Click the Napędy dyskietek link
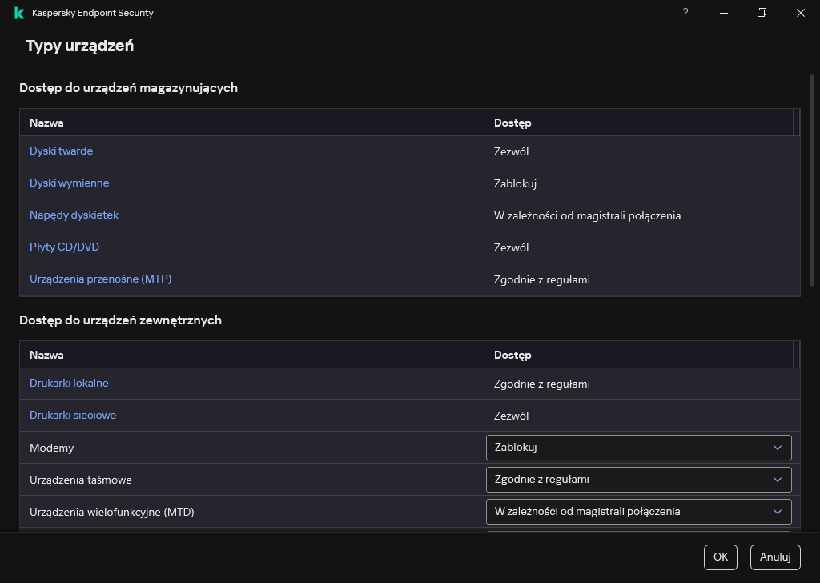 click(x=74, y=215)
